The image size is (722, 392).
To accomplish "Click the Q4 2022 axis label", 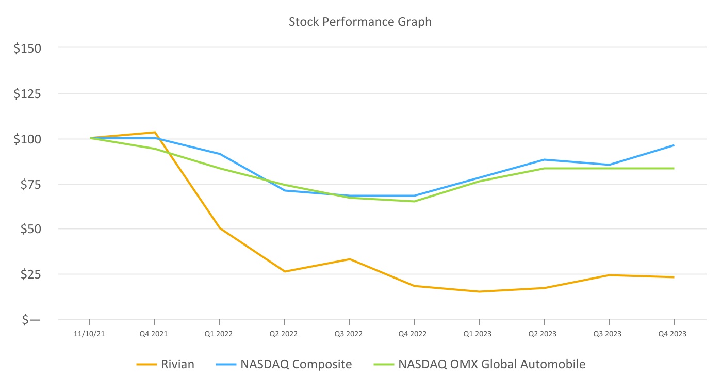I will tap(414, 334).
